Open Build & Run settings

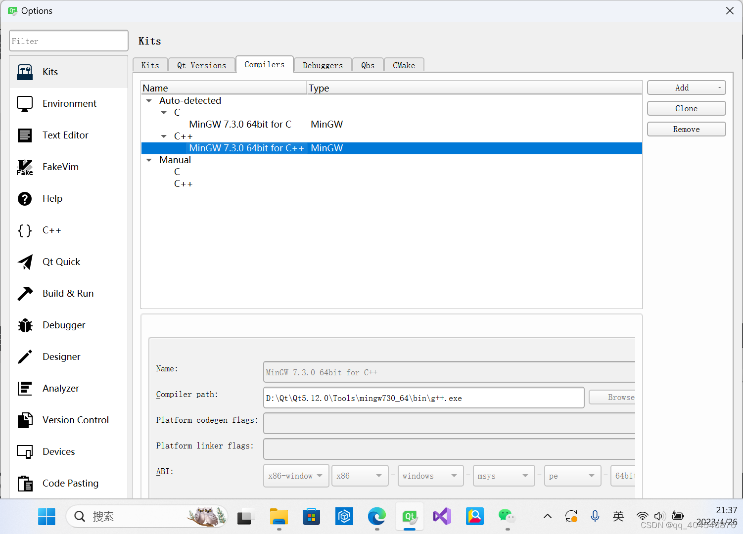coord(68,293)
